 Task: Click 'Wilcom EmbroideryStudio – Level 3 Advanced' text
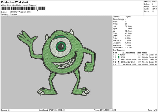point(19,5)
